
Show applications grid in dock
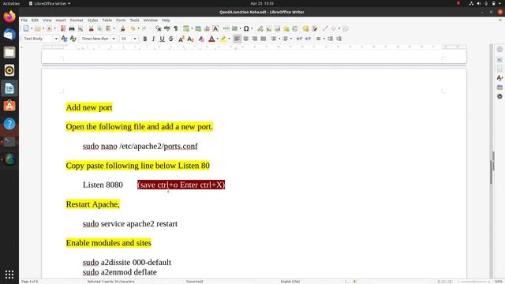tap(9, 275)
